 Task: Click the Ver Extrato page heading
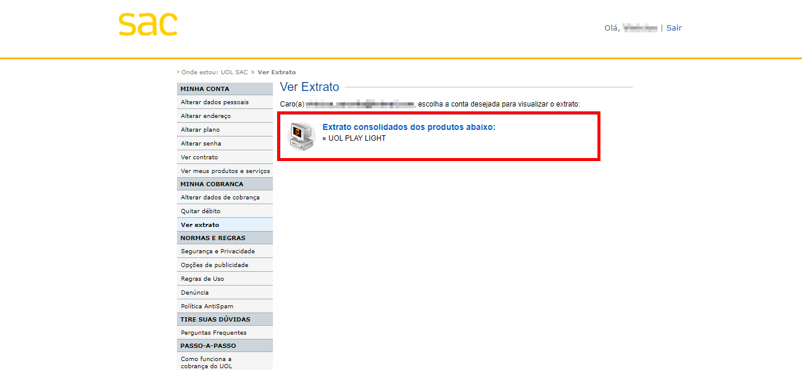tap(310, 87)
